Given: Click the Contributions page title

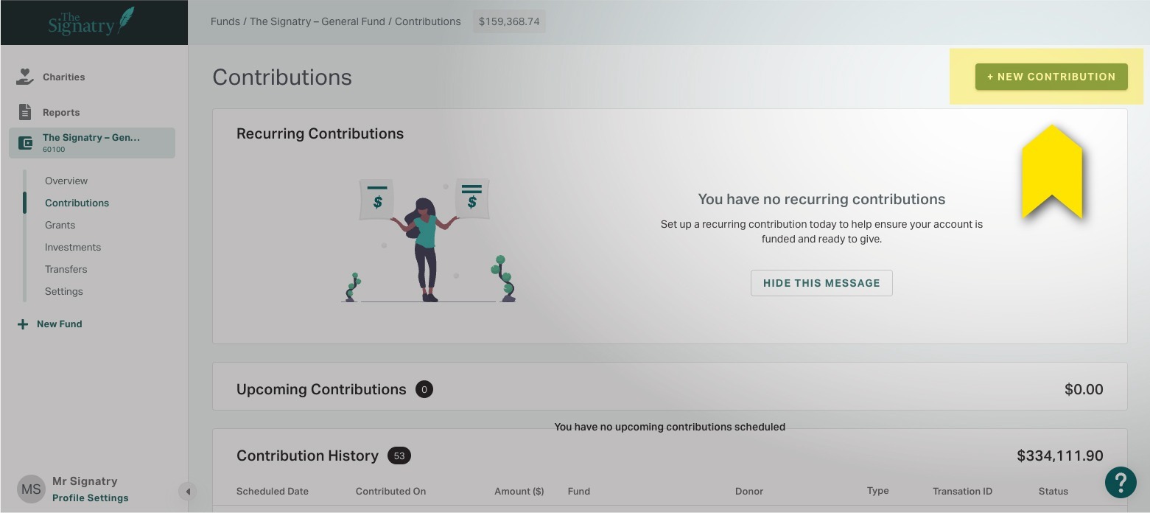Looking at the screenshot, I should [282, 77].
